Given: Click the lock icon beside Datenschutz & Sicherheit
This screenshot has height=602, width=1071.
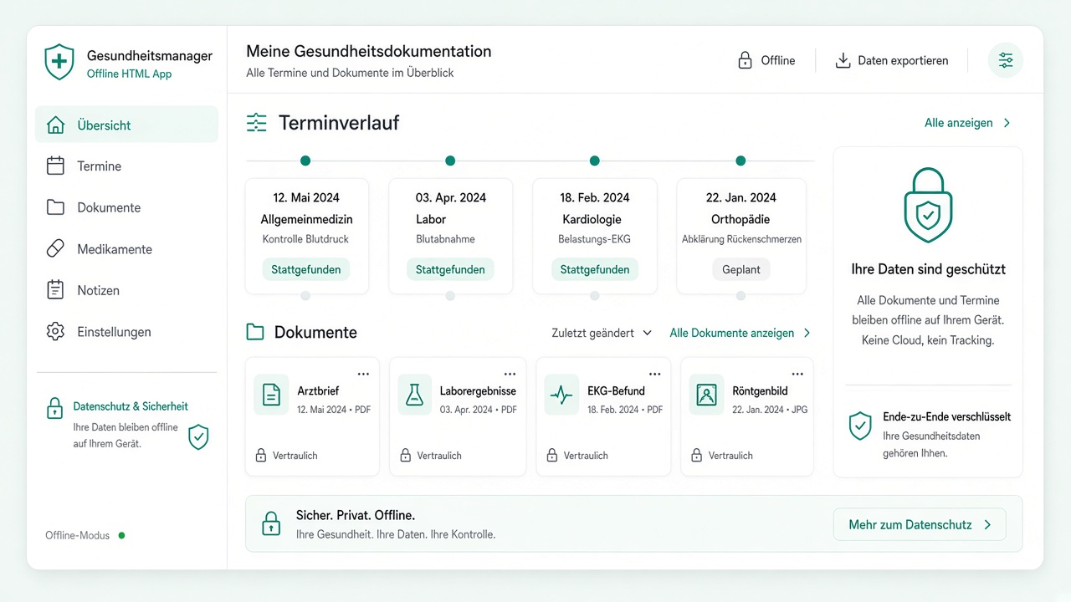Looking at the screenshot, I should coord(54,408).
